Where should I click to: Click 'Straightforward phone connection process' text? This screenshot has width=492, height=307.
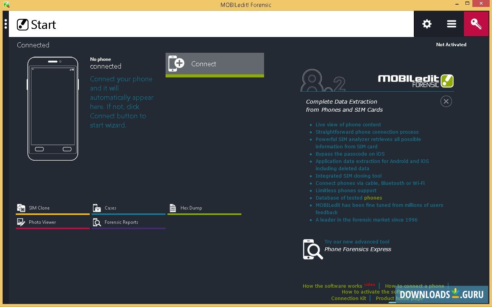click(367, 132)
